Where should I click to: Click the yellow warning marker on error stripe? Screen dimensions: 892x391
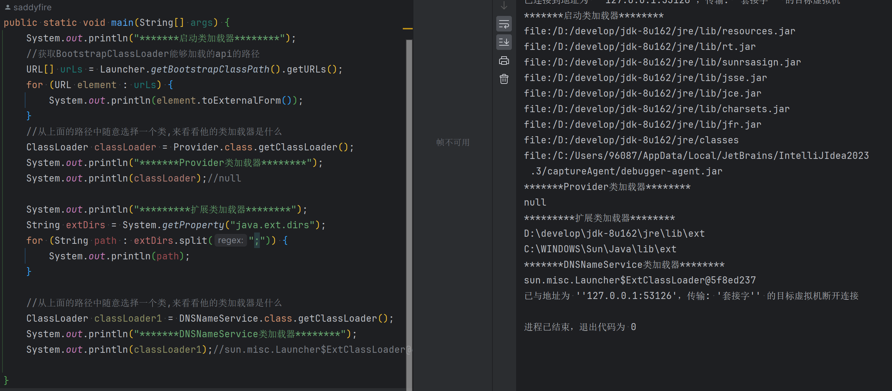tap(407, 28)
